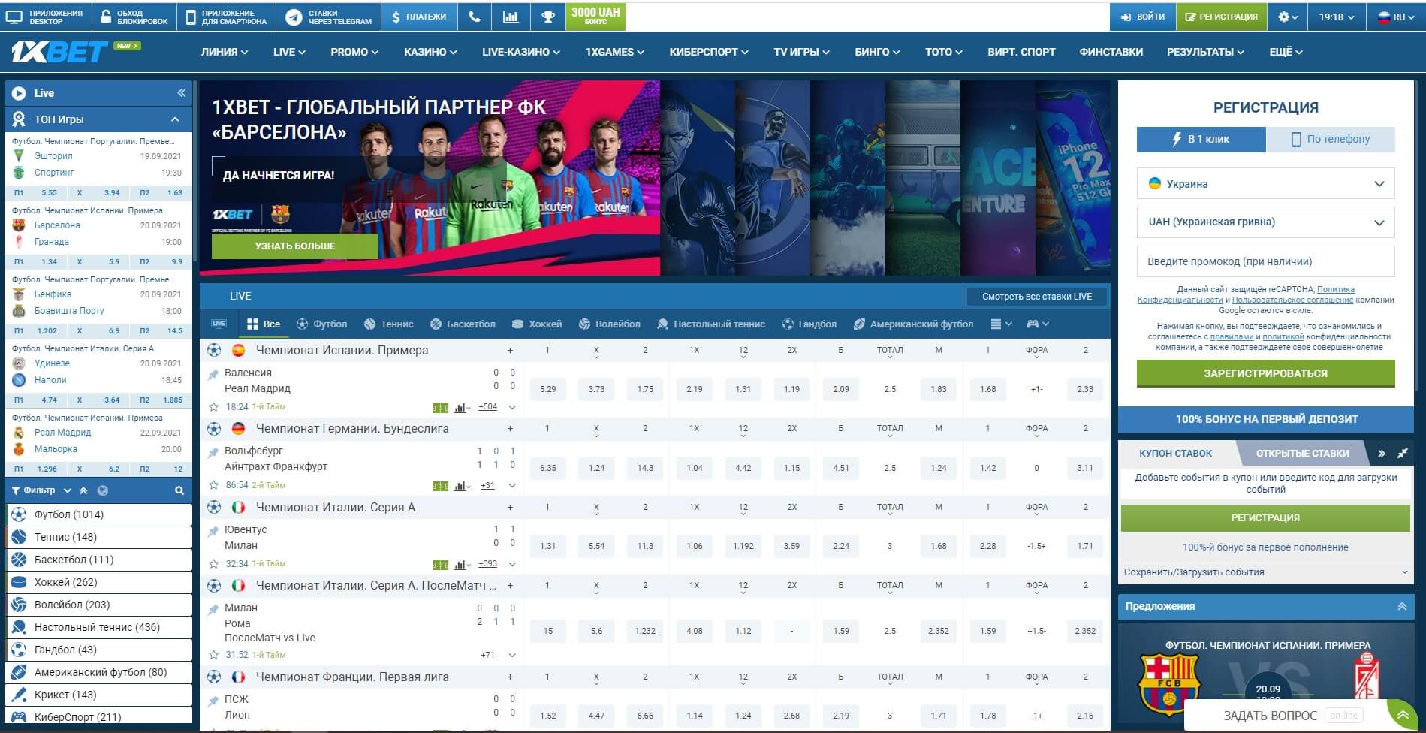This screenshot has height=733, width=1426.
Task: Click the УЗНАТЬ БОЛЬШЕ banner button
Action: click(x=295, y=246)
